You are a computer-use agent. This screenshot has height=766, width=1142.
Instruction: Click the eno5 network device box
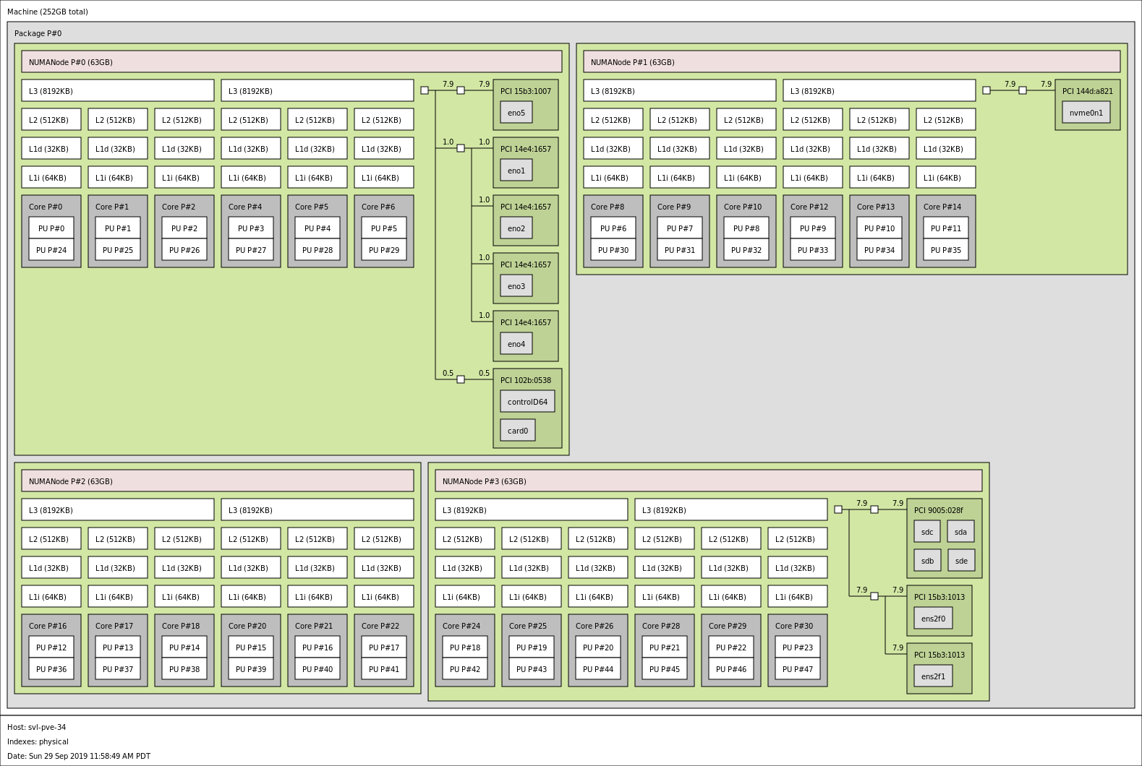pyautogui.click(x=516, y=112)
